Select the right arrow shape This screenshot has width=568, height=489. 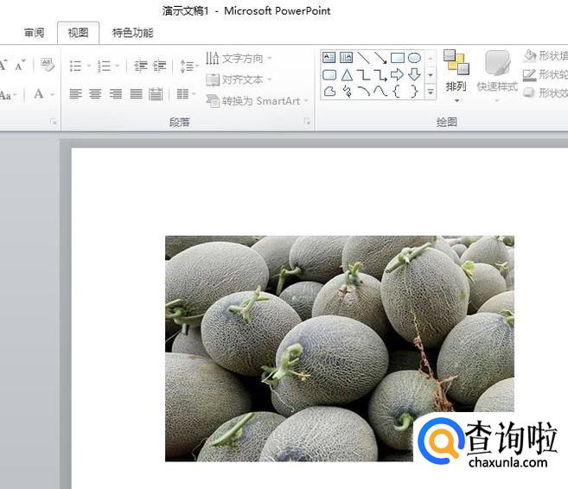point(397,75)
